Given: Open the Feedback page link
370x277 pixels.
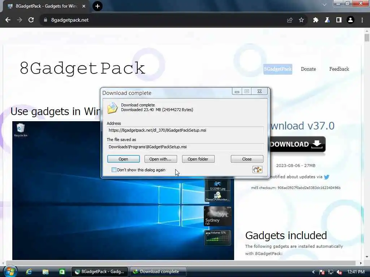Looking at the screenshot, I should [x=339, y=69].
